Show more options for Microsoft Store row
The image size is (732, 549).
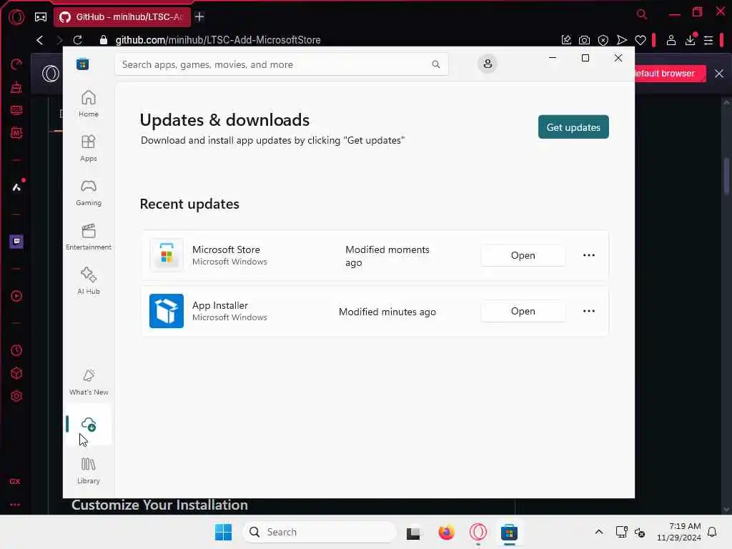[589, 255]
